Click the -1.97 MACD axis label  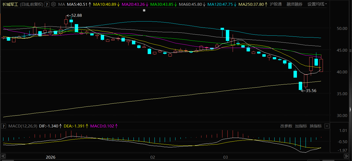pyautogui.click(x=343, y=150)
